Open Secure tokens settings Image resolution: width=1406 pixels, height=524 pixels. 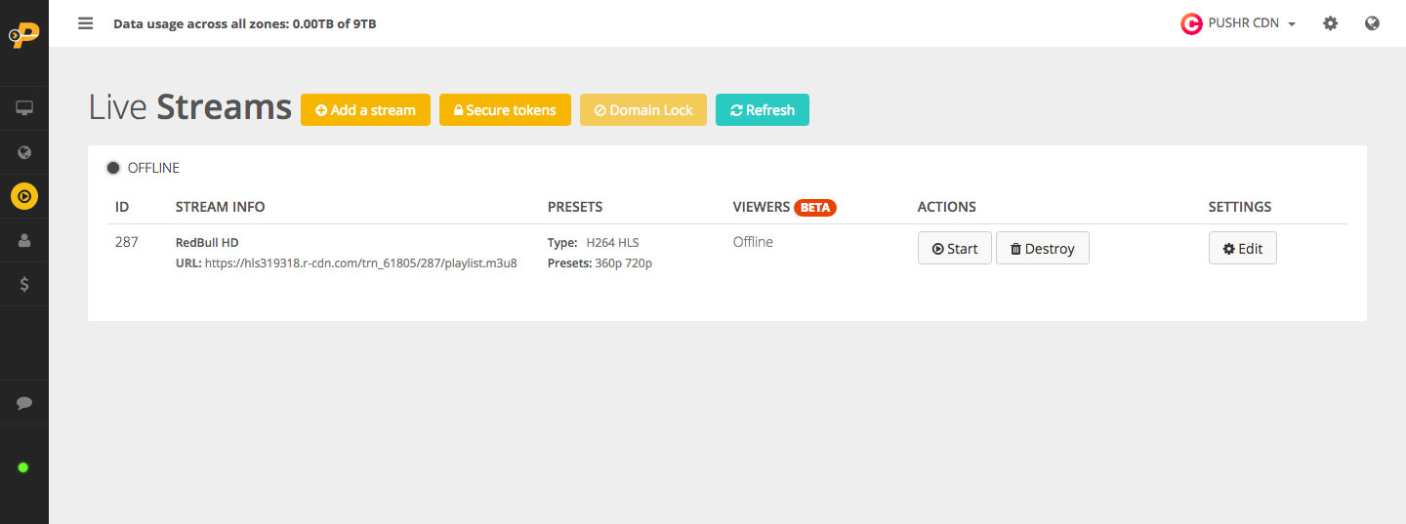coord(505,110)
